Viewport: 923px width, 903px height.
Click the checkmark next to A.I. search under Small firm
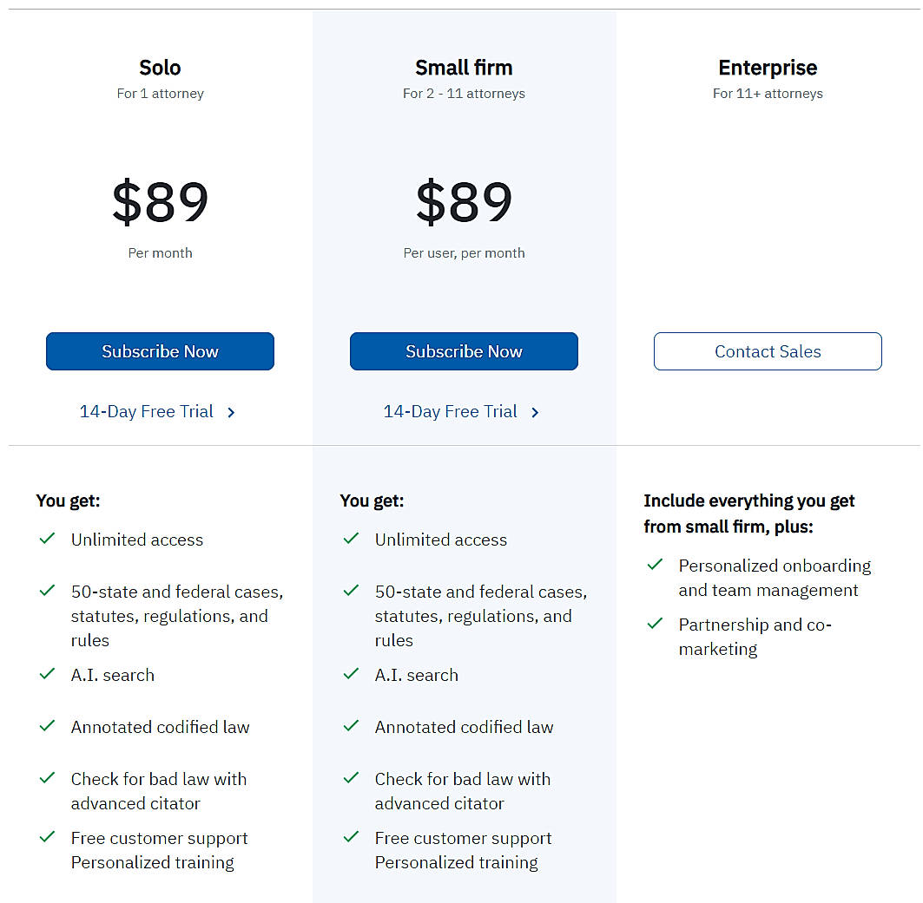click(x=352, y=674)
